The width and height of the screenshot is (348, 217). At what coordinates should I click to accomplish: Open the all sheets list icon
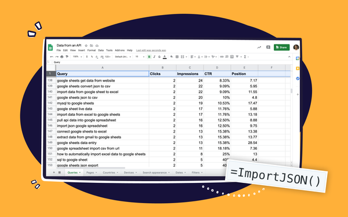click(x=60, y=172)
